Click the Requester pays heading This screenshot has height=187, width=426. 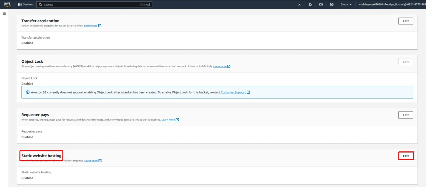click(35, 115)
